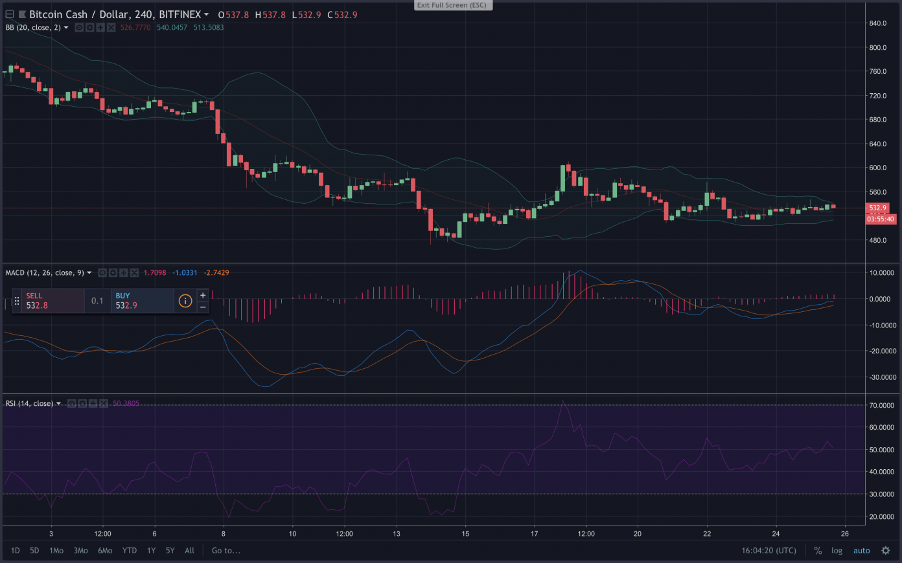Collapse the main chart legend box

pos(10,14)
